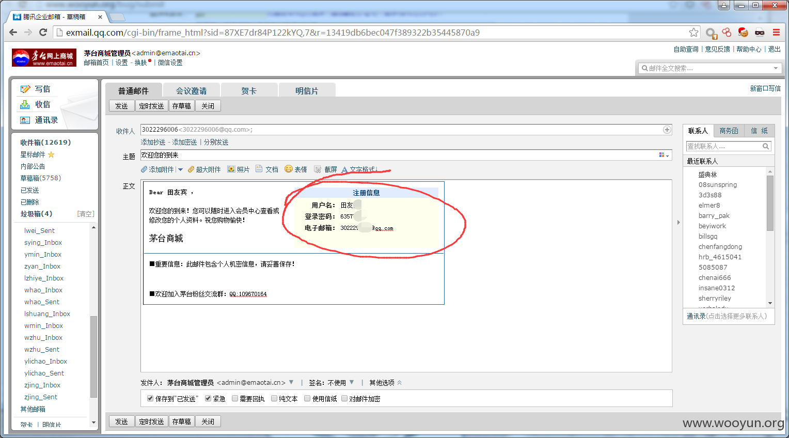Image resolution: width=789 pixels, height=438 pixels.
Task: Click the folder list scrollbar thumb
Action: click(93, 356)
